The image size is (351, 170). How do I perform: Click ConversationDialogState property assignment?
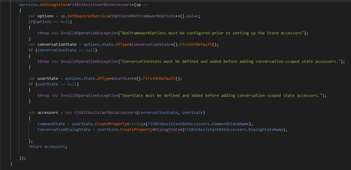click(x=64, y=130)
